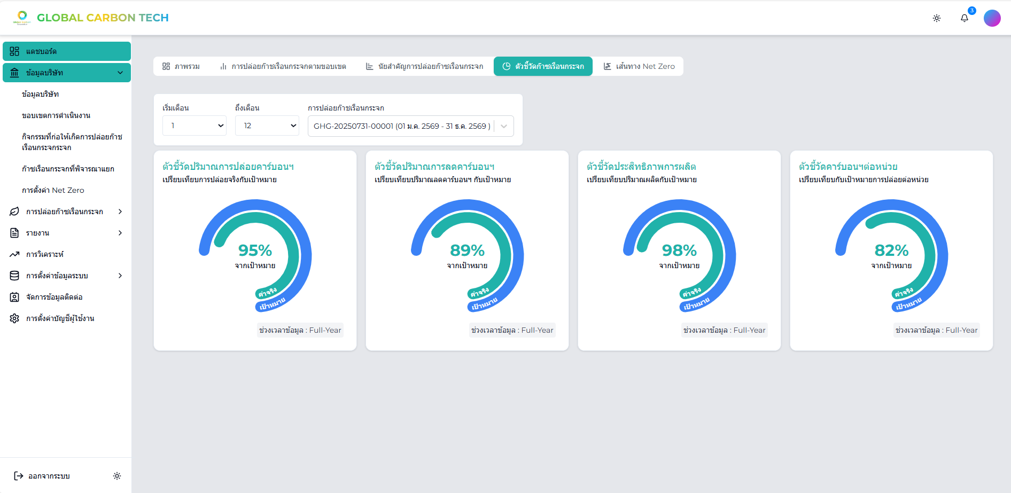The image size is (1011, 493).
Task: Click the report document icon in sidebar
Action: point(14,233)
